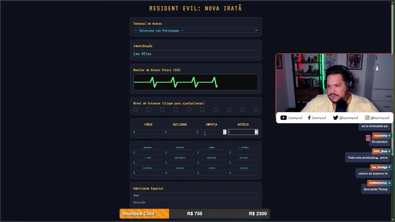Click the Maquinário skill field
Screen dimensions: 395x222
(148, 152)
